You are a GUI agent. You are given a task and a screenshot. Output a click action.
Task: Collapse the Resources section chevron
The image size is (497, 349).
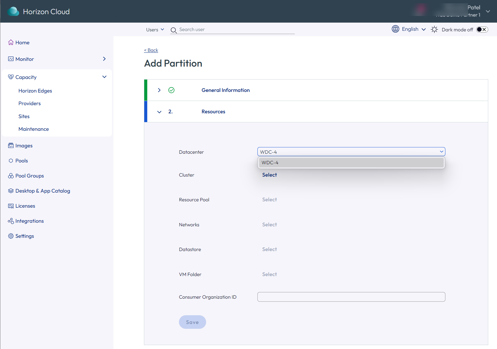(x=159, y=112)
